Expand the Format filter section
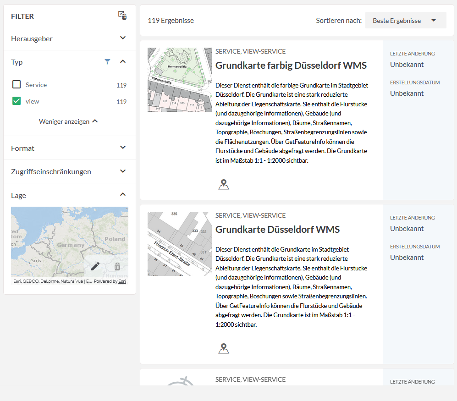The image size is (457, 401). coord(122,148)
